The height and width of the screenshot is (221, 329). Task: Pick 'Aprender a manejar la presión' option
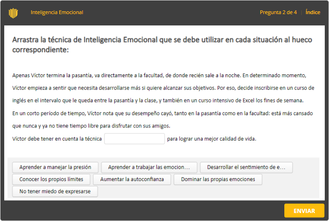point(55,167)
